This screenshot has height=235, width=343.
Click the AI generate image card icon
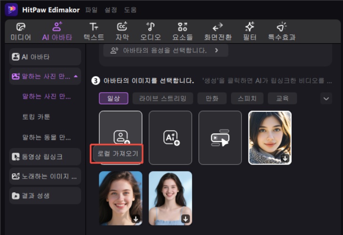171,138
